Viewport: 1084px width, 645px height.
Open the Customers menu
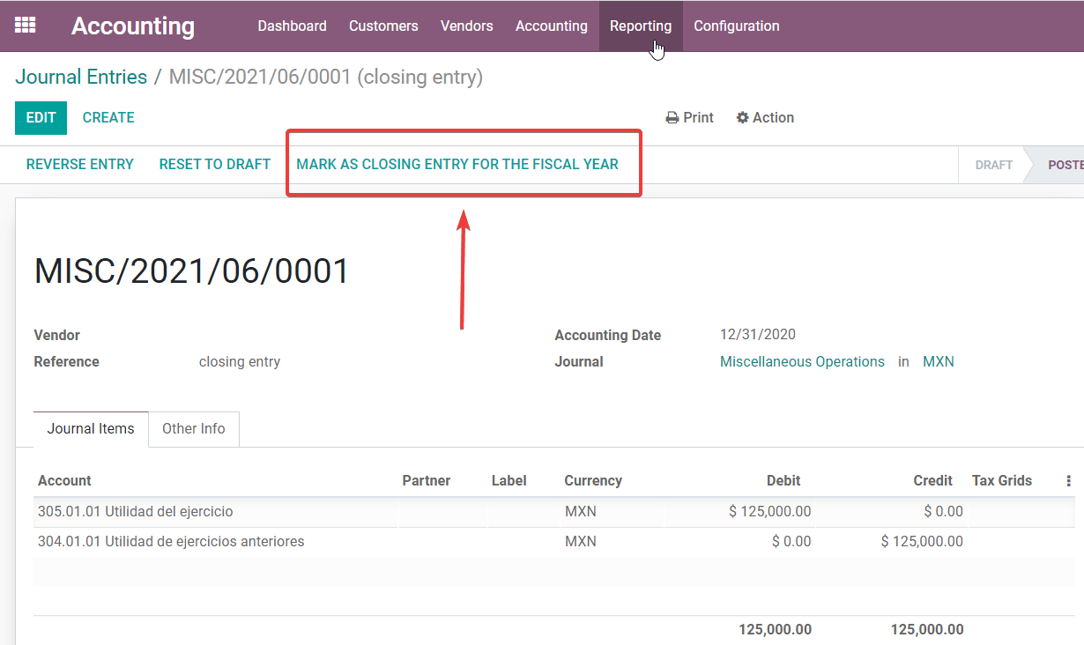point(383,26)
